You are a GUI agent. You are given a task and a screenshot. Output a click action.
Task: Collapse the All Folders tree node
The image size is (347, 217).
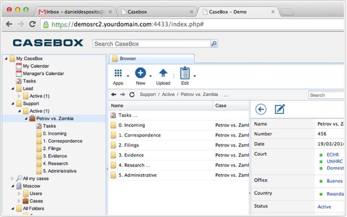[12, 209]
